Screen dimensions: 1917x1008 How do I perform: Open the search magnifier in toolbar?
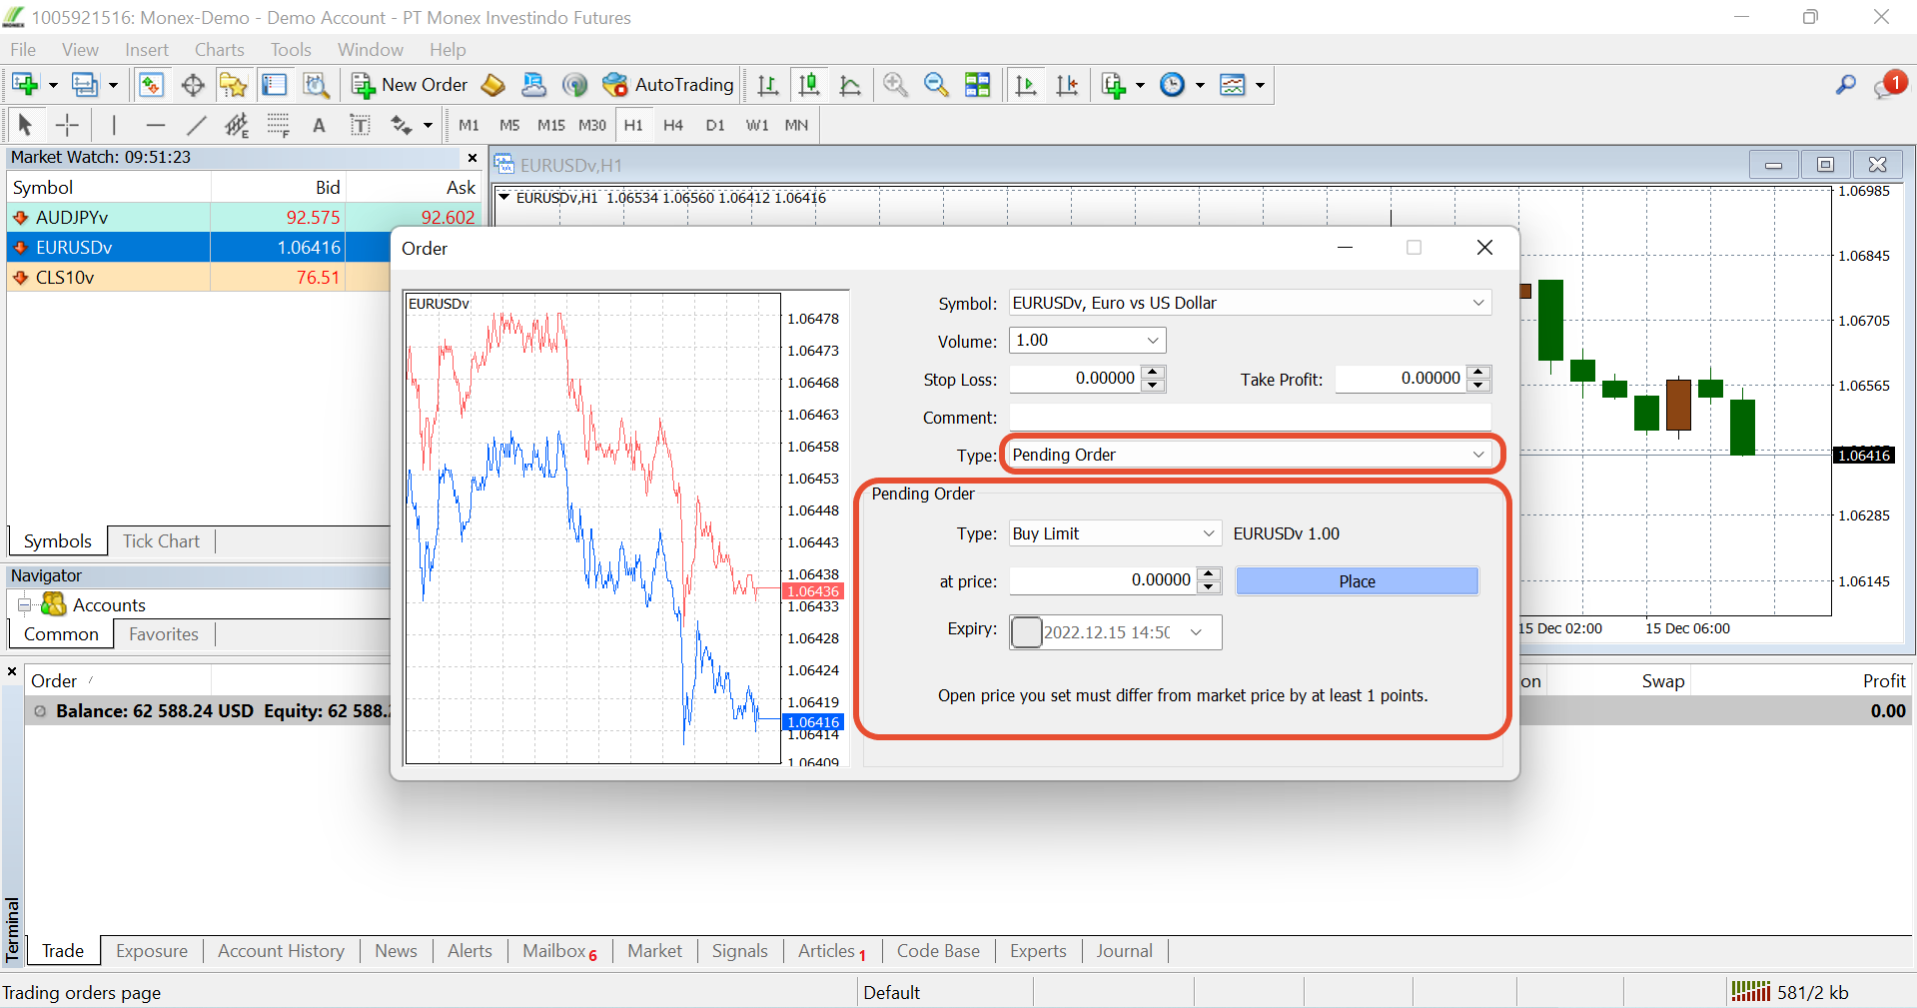pyautogui.click(x=1845, y=85)
